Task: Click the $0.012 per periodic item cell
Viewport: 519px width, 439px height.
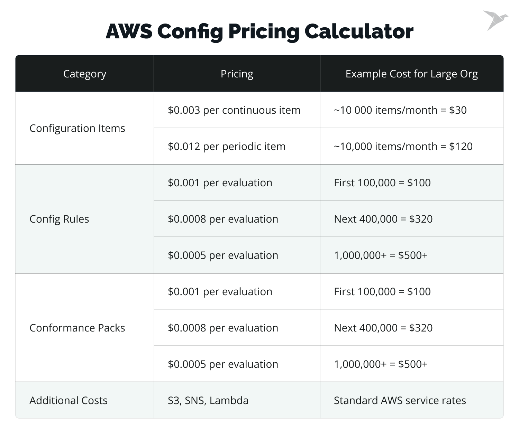Action: point(227,146)
